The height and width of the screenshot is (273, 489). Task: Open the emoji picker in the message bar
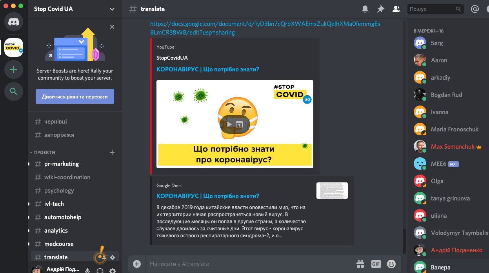tap(391, 264)
